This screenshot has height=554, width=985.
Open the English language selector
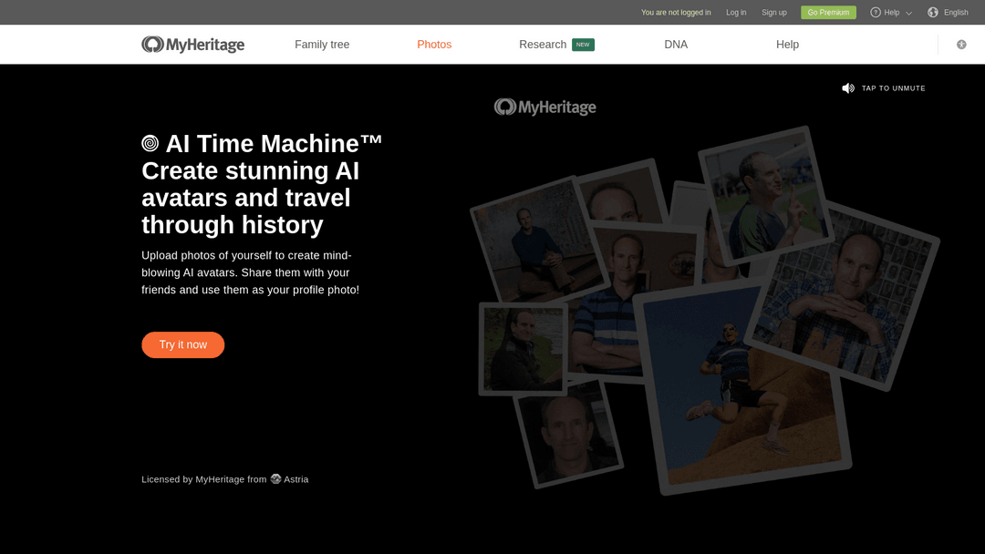pyautogui.click(x=956, y=13)
